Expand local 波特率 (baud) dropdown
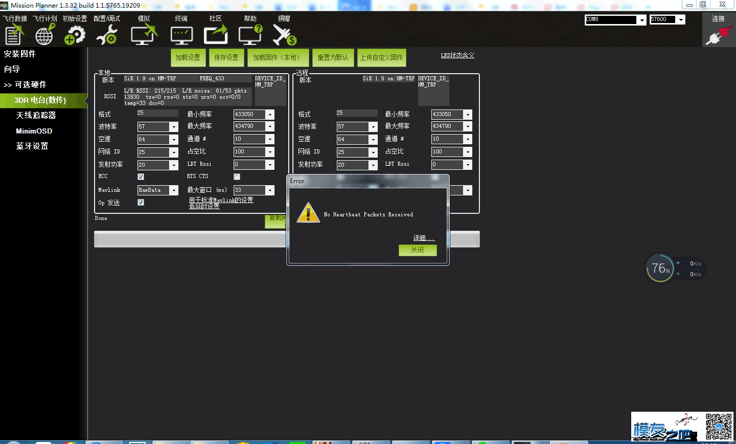 click(x=174, y=127)
